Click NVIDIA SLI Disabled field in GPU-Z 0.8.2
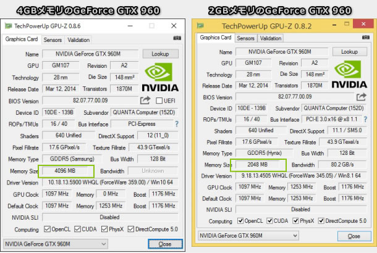 point(301,209)
